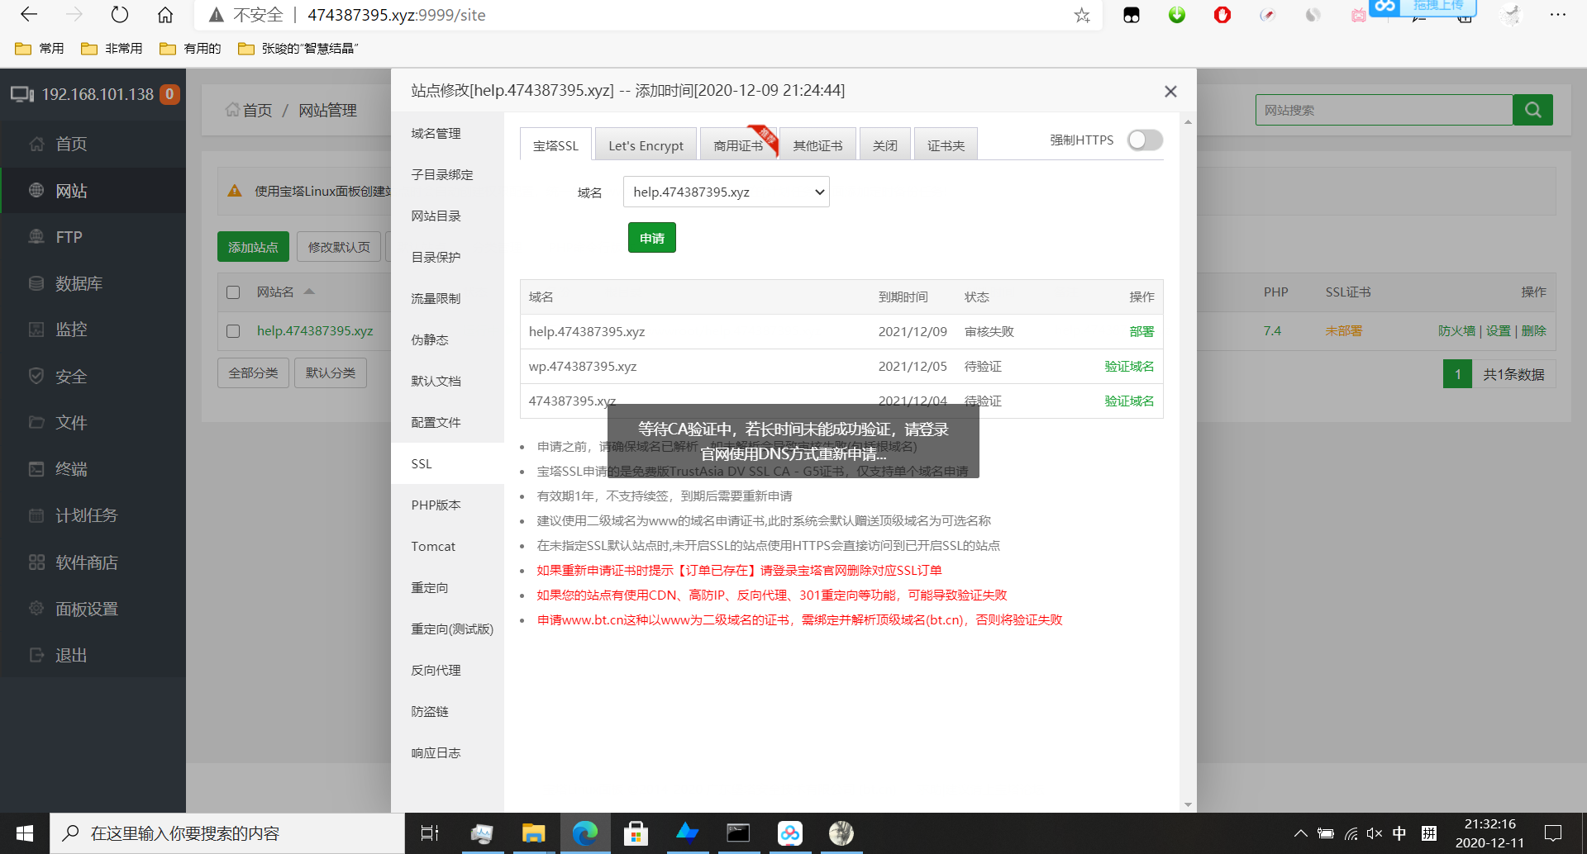Add page to favorites star icon

(1082, 15)
